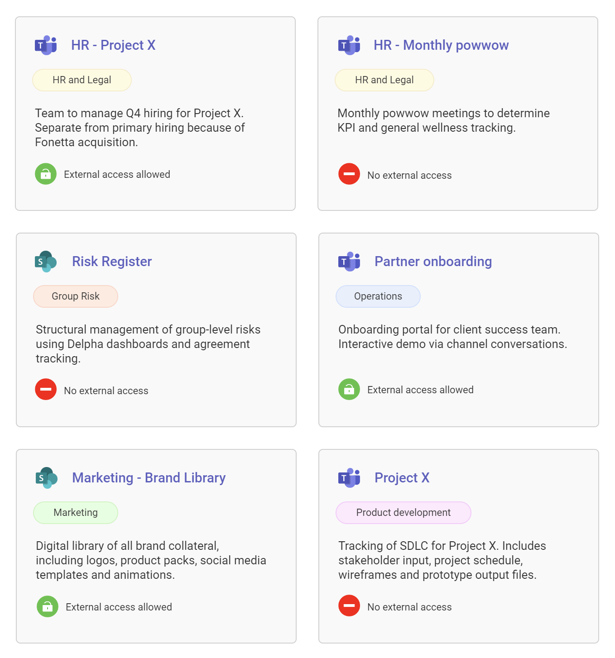Click the Teams icon beside HR - Project X
The height and width of the screenshot is (658, 615).
click(46, 45)
